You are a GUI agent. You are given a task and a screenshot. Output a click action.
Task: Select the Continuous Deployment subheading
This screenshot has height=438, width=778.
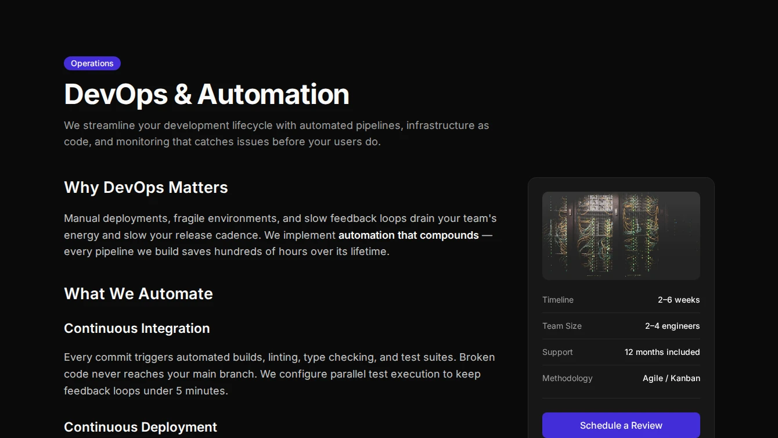click(140, 427)
